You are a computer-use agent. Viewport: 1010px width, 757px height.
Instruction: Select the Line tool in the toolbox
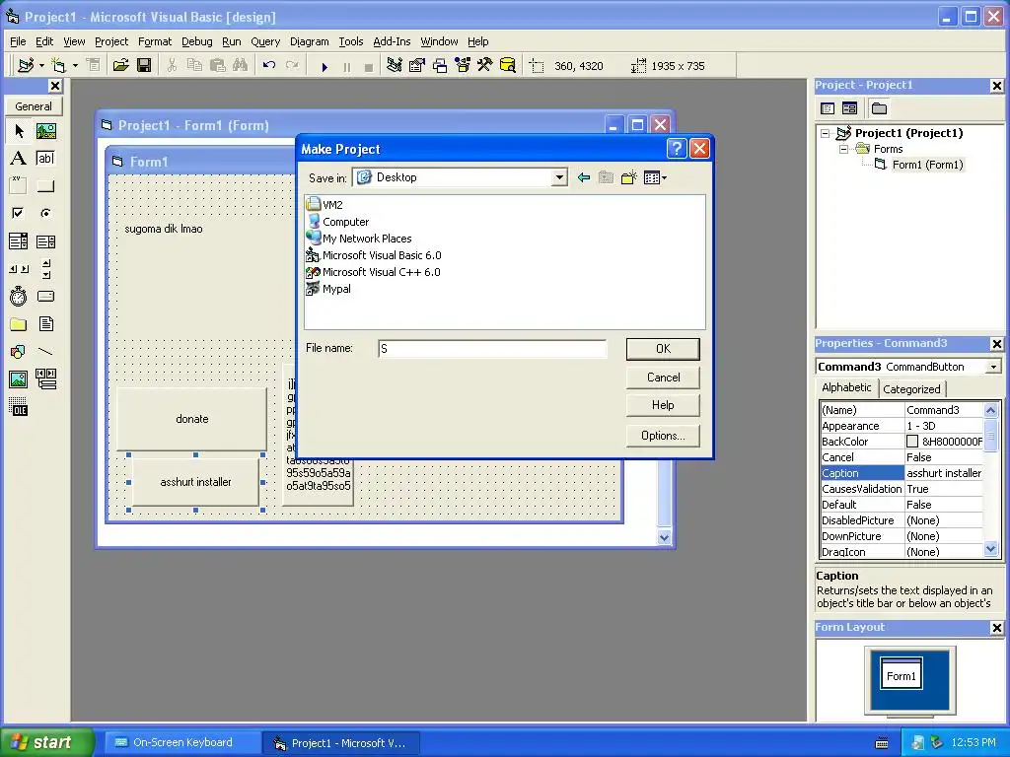45,352
